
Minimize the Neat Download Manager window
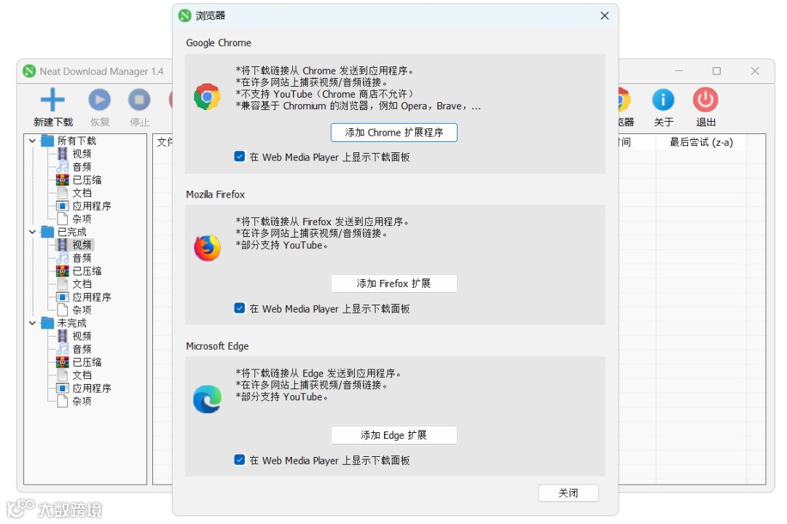tap(678, 71)
